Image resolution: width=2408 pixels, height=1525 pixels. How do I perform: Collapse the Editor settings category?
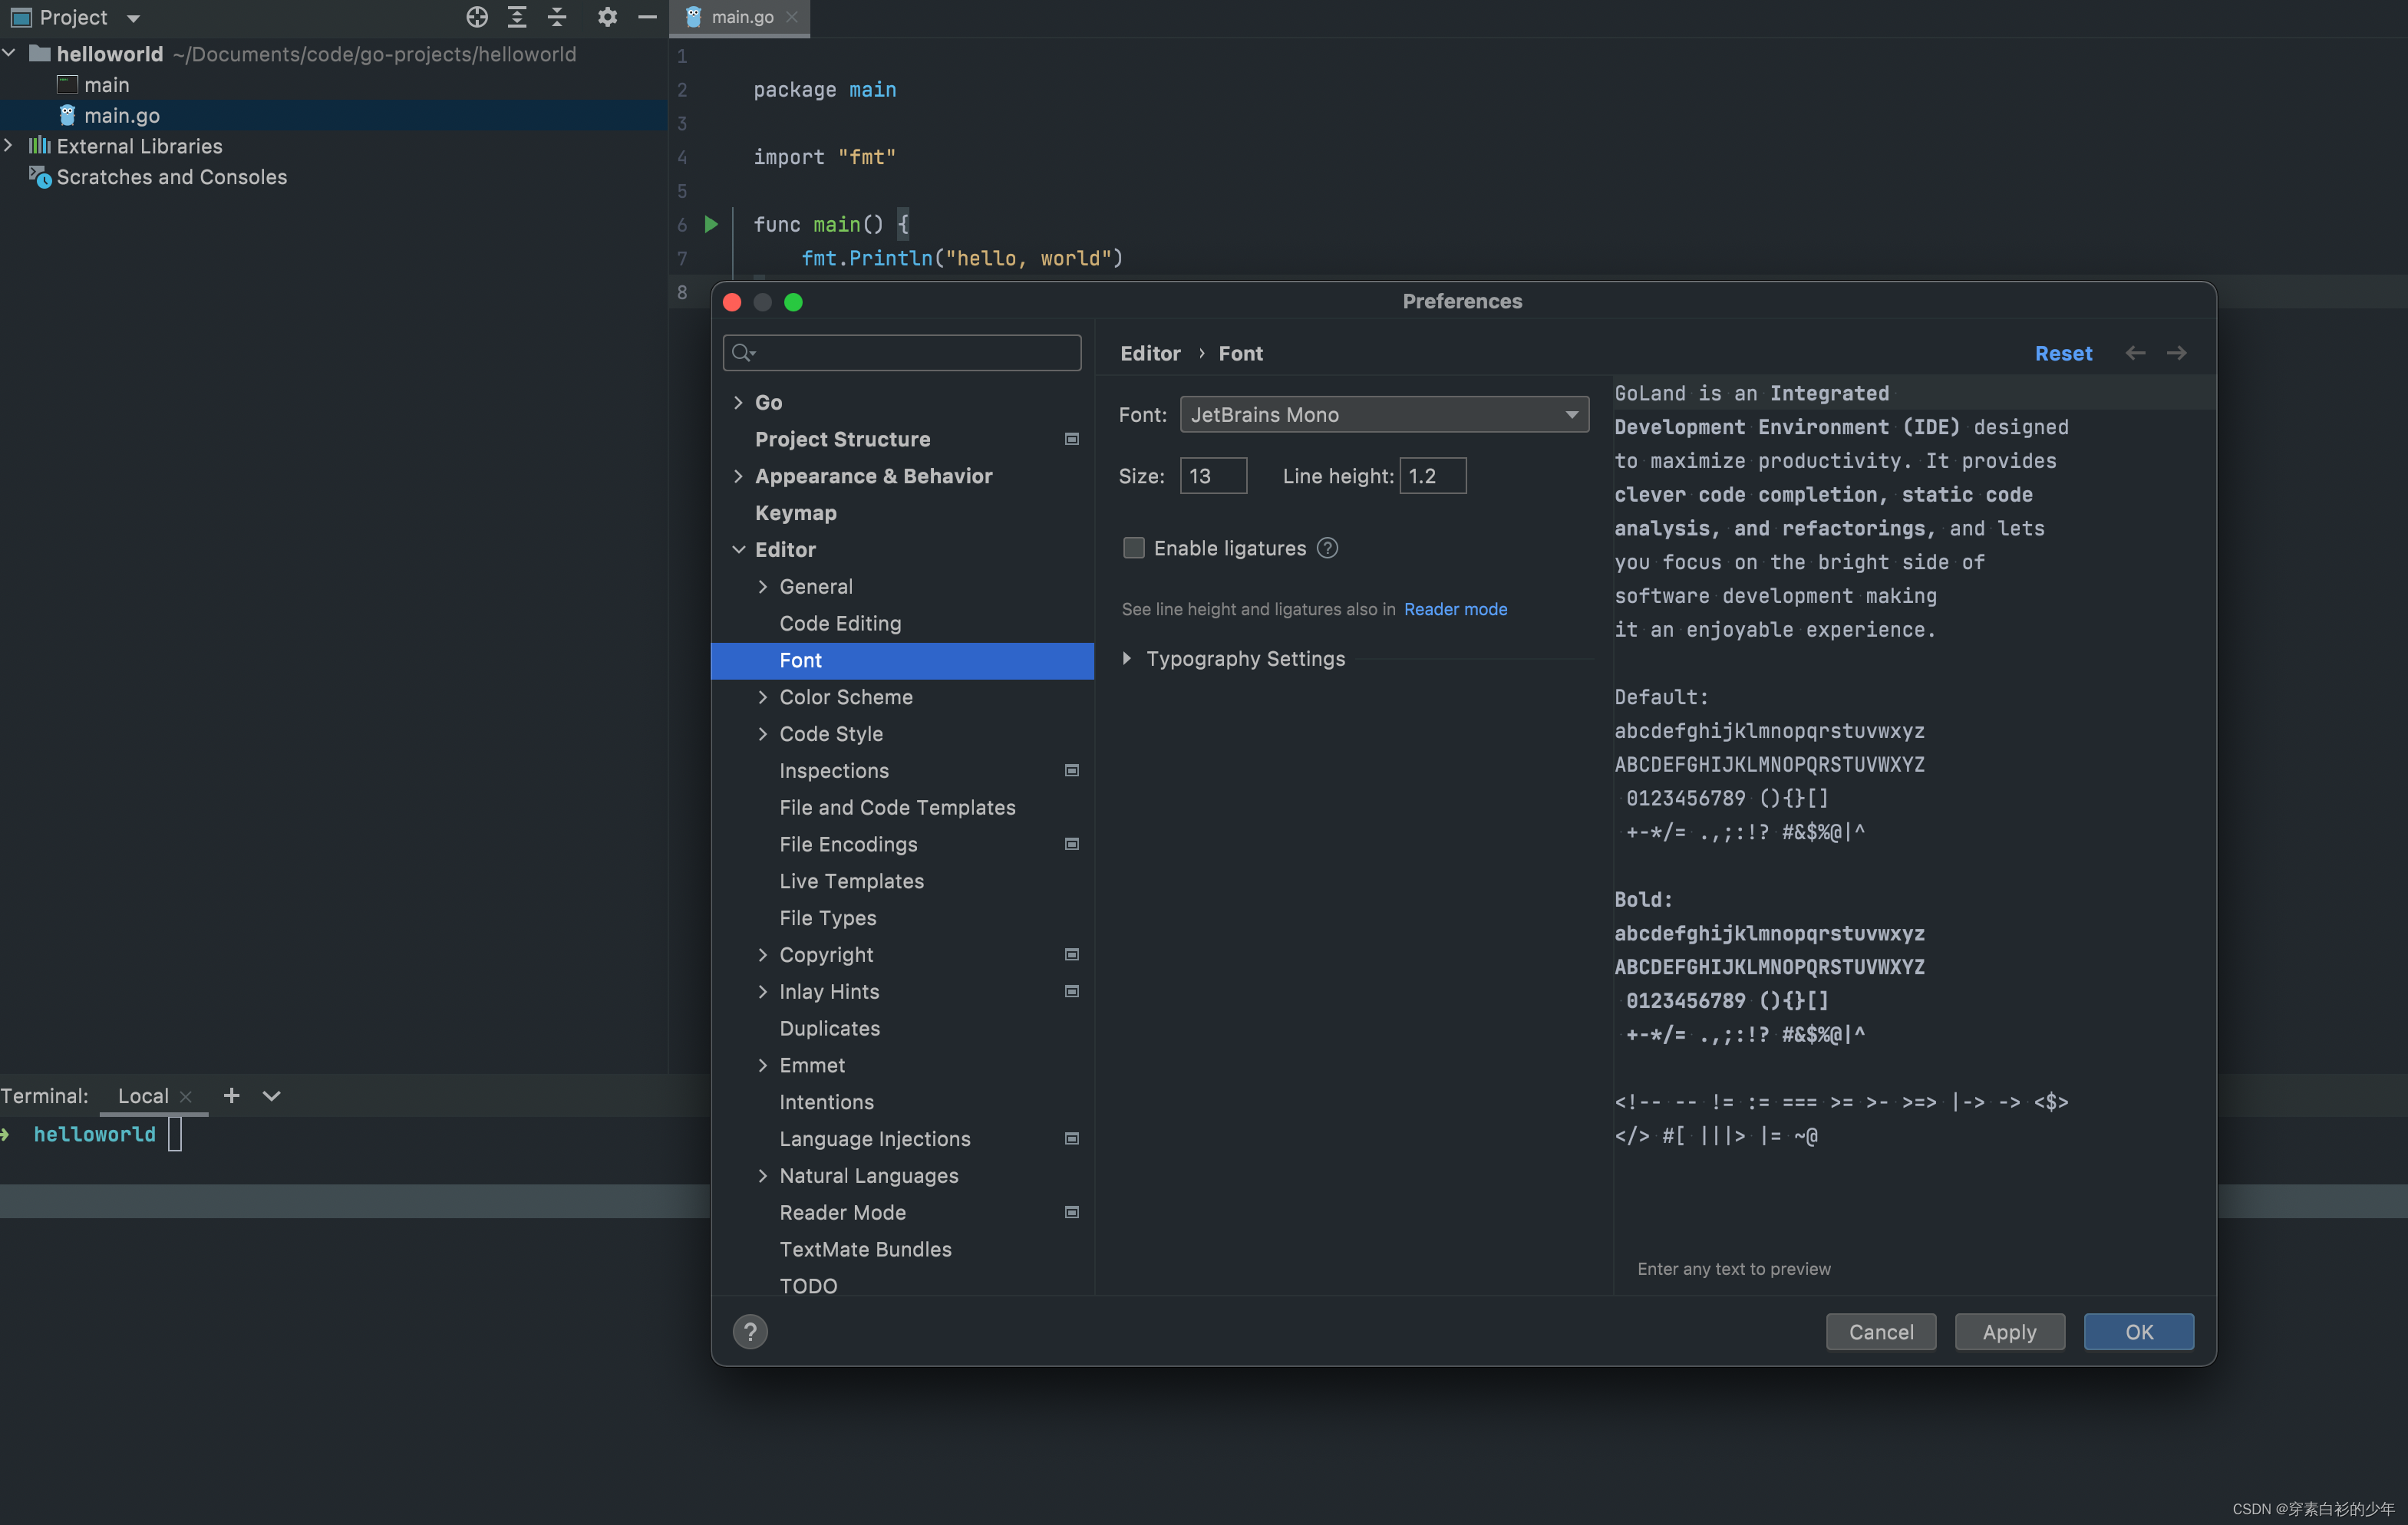point(738,550)
